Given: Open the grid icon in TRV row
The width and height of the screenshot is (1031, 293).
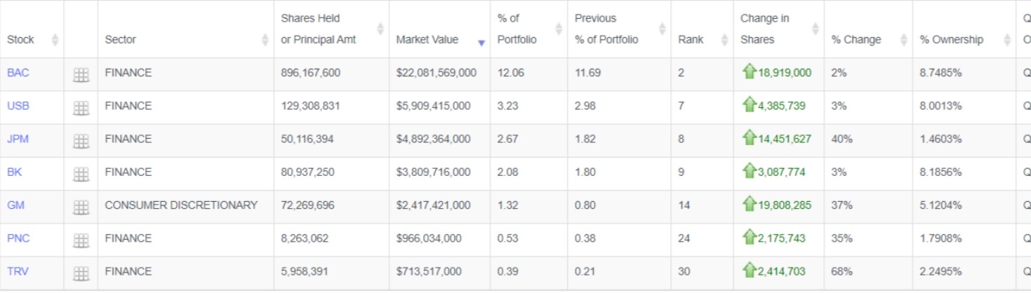Looking at the screenshot, I should coord(81,273).
